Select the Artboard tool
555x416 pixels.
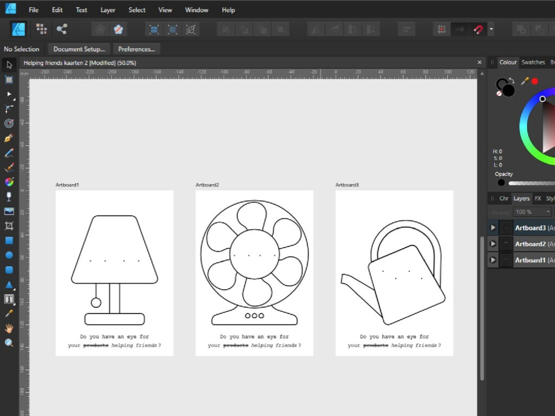pyautogui.click(x=9, y=80)
